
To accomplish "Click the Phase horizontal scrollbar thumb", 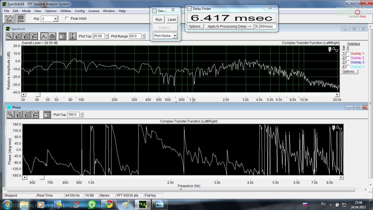I will point(42,178).
